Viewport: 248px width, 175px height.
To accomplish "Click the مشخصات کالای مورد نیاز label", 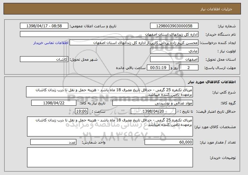I will 215,127.
